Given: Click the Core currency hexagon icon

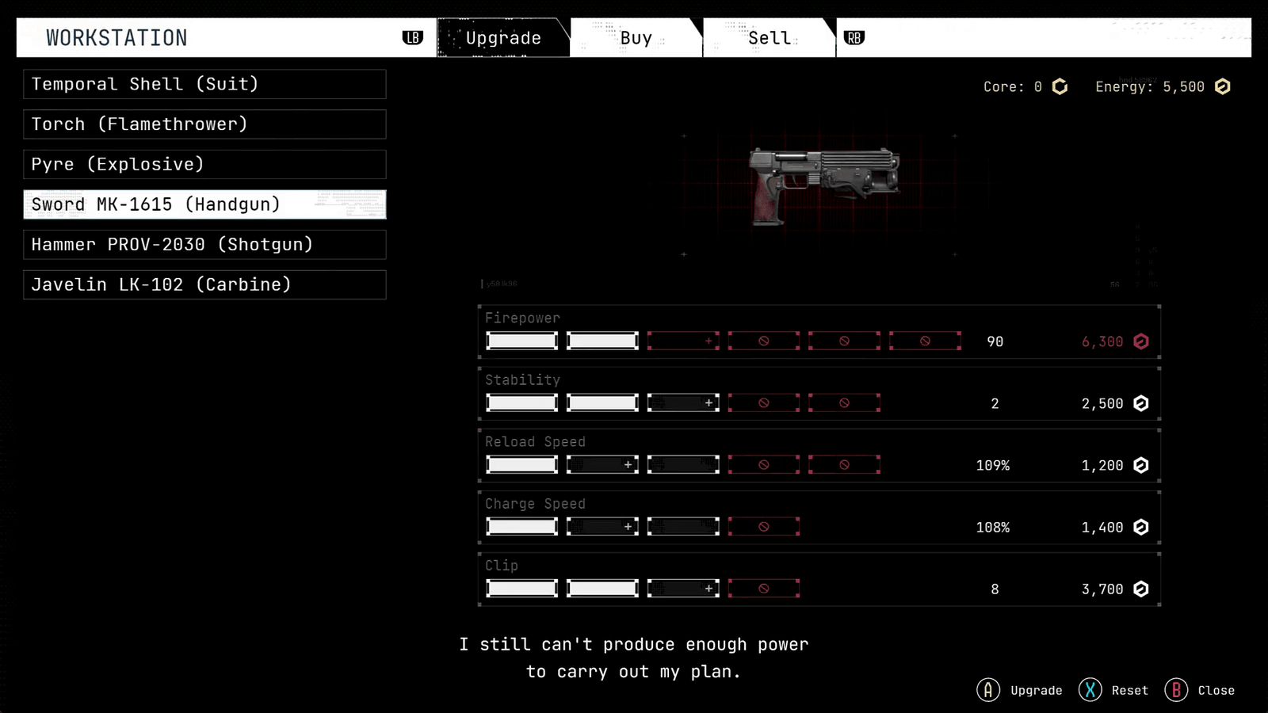Looking at the screenshot, I should pyautogui.click(x=1060, y=87).
